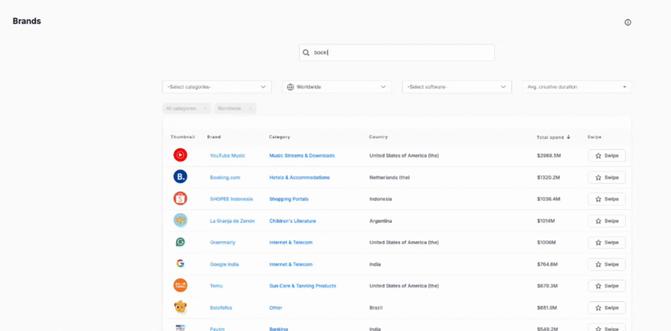Remove the Worldwide filter chip
This screenshot has height=331, width=671.
[x=249, y=109]
